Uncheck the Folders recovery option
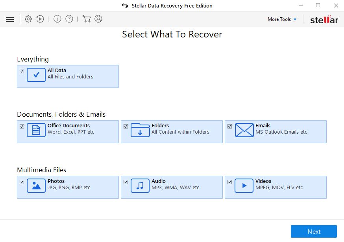Screen dimensions: 344x242 click(126, 126)
